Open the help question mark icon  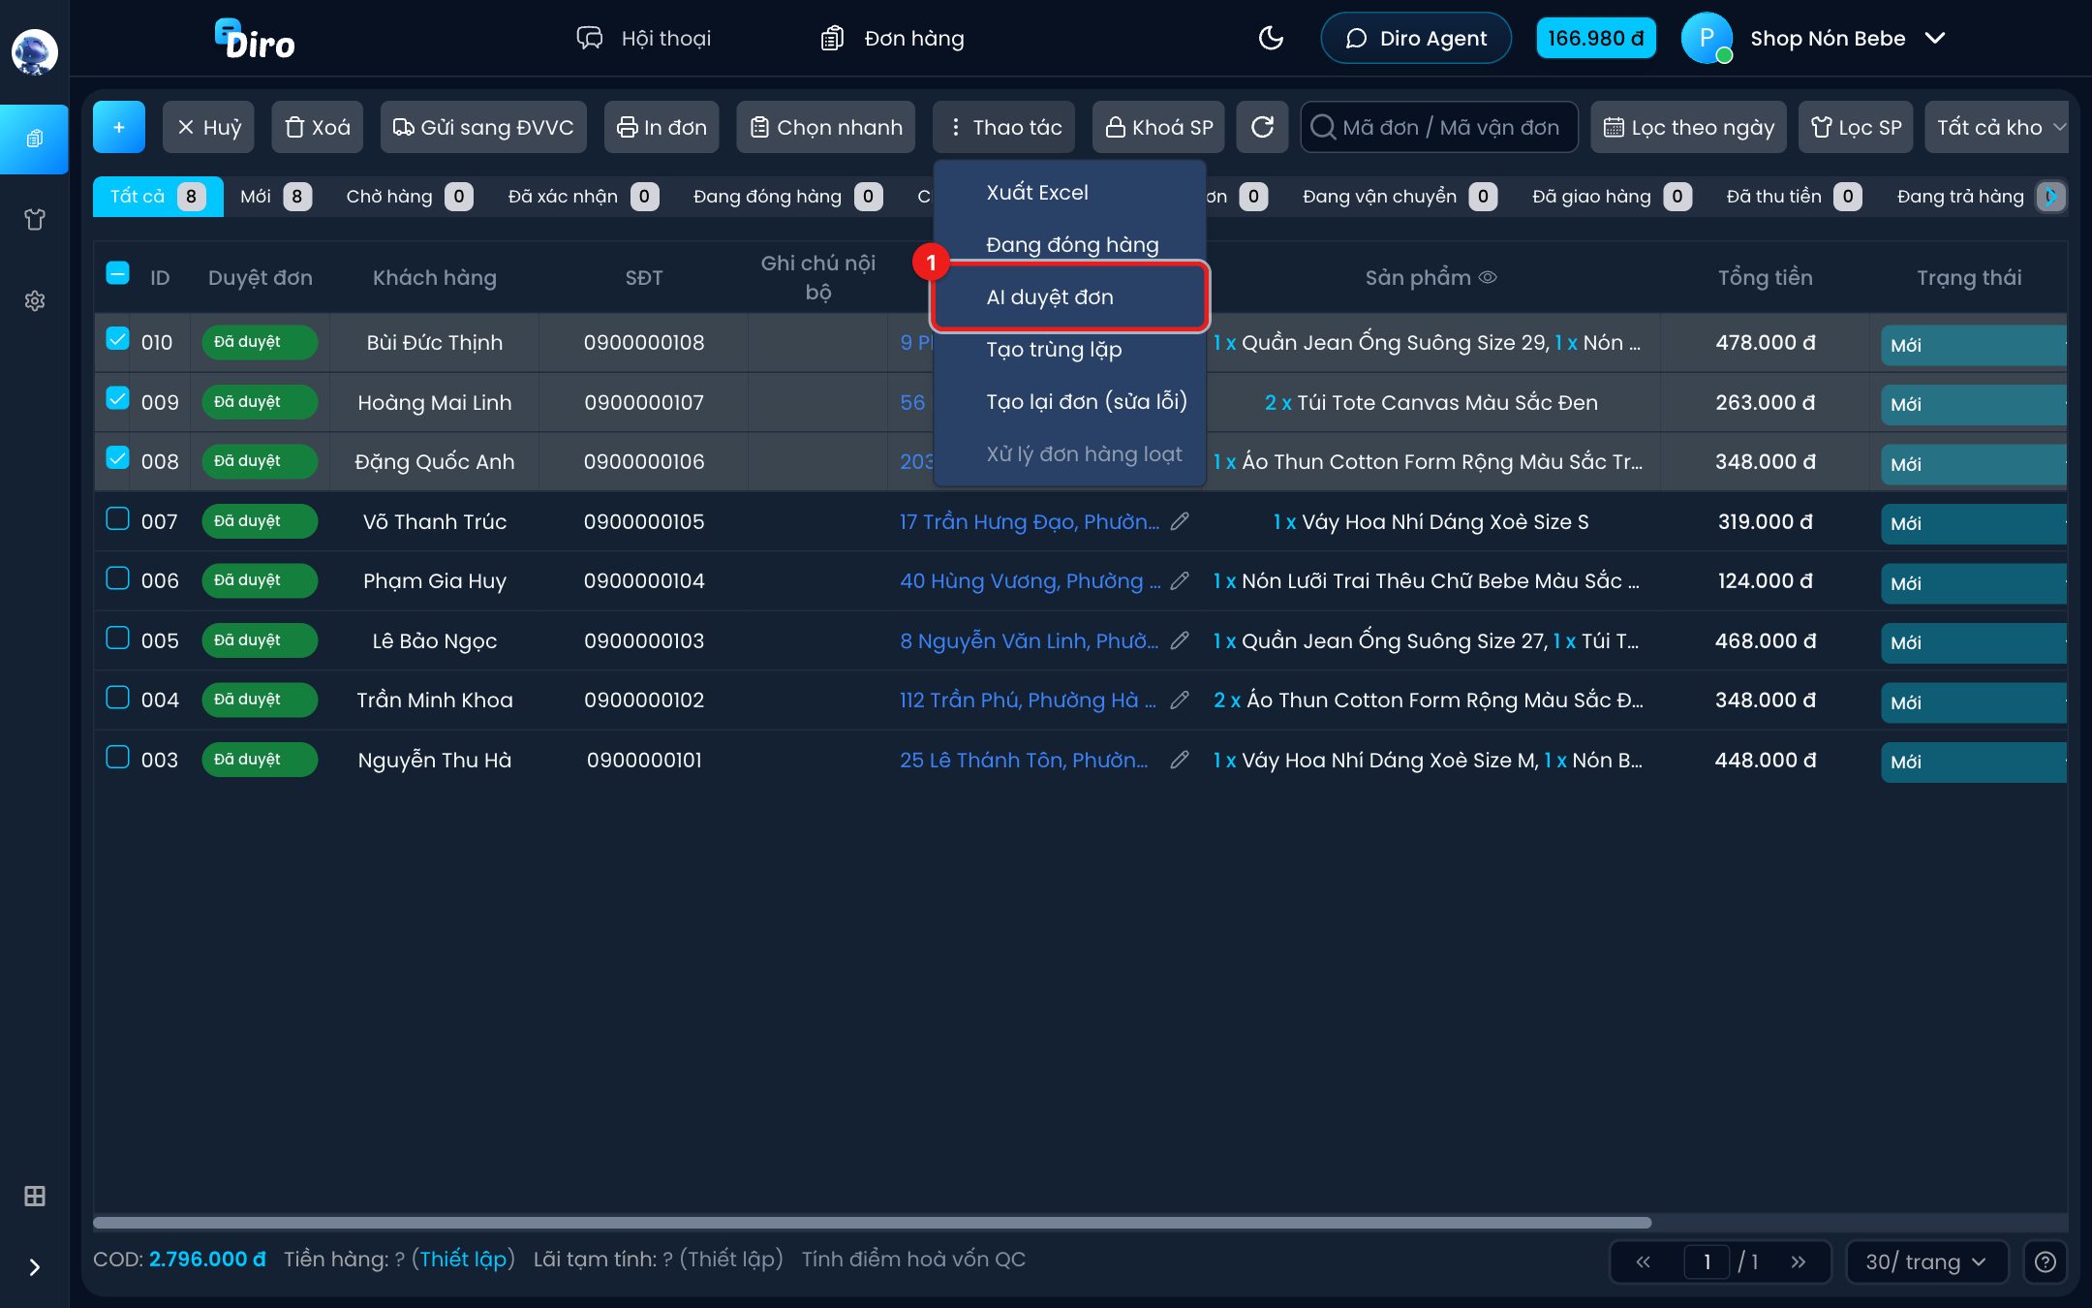(x=2046, y=1261)
